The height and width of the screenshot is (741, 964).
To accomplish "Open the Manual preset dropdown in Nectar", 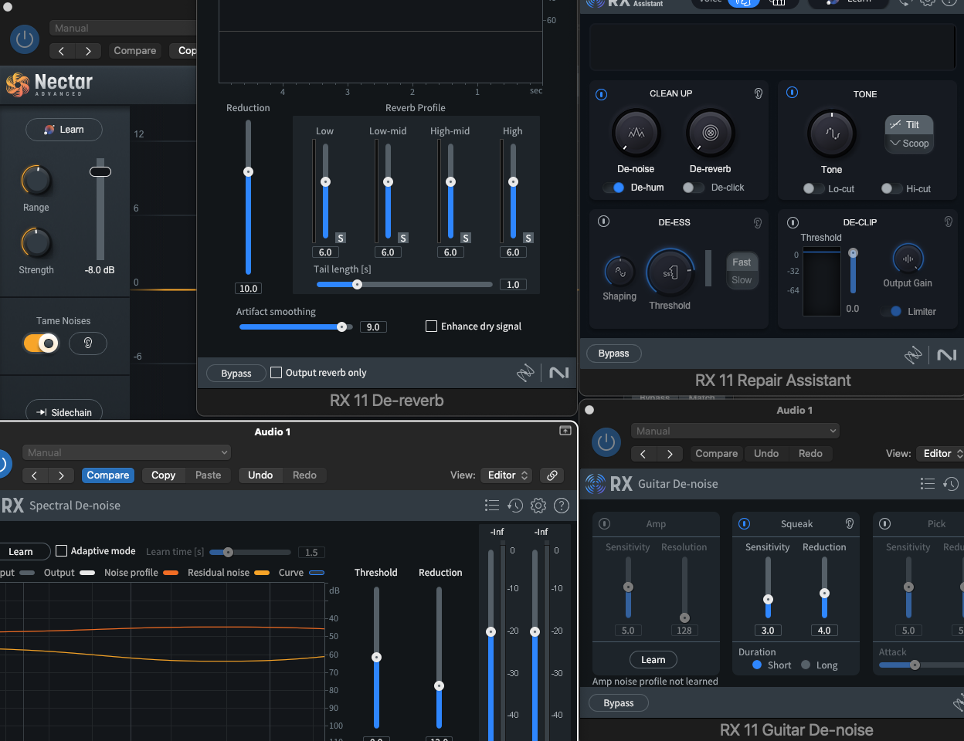I will tap(124, 29).
